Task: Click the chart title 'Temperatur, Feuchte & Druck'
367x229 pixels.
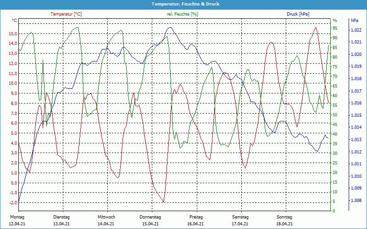Action: click(185, 4)
